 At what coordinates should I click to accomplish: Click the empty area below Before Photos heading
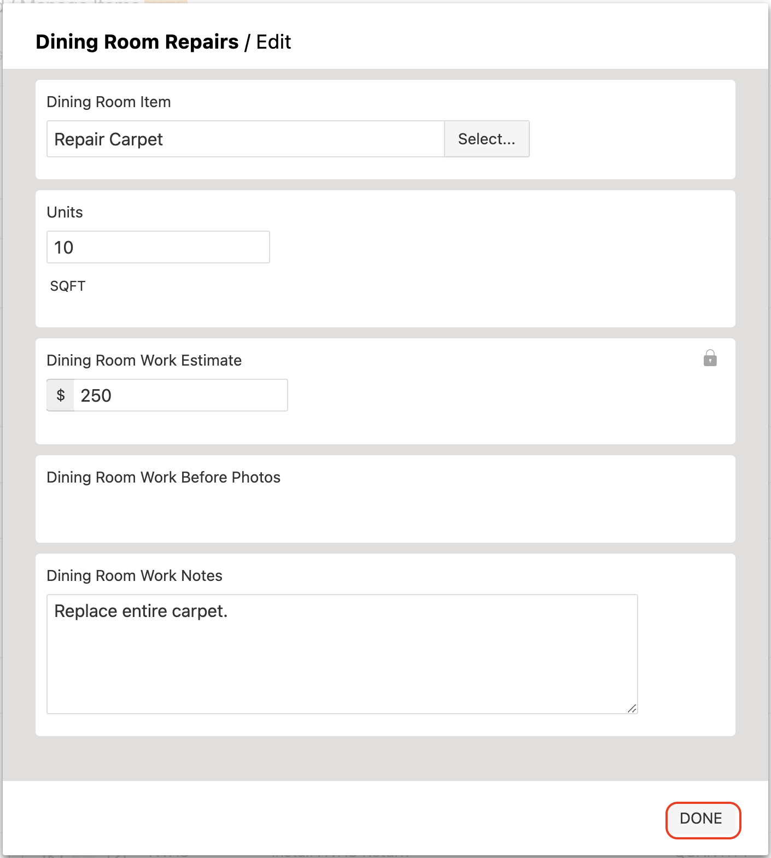385,514
